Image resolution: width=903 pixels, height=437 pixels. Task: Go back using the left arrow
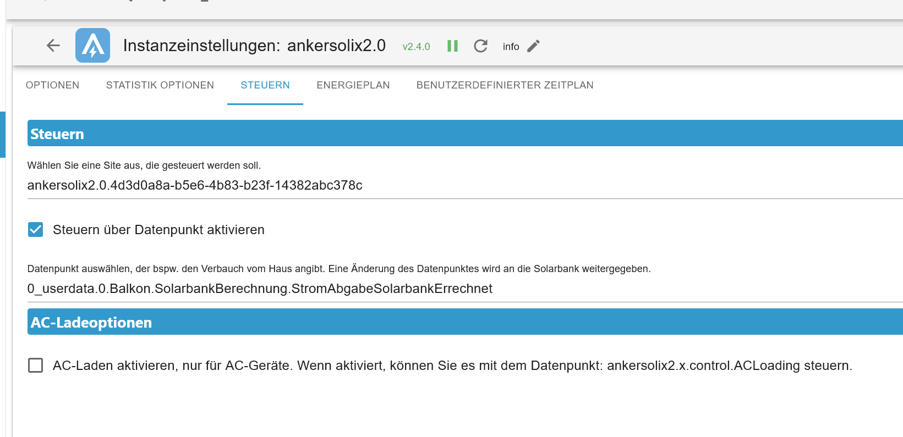53,46
